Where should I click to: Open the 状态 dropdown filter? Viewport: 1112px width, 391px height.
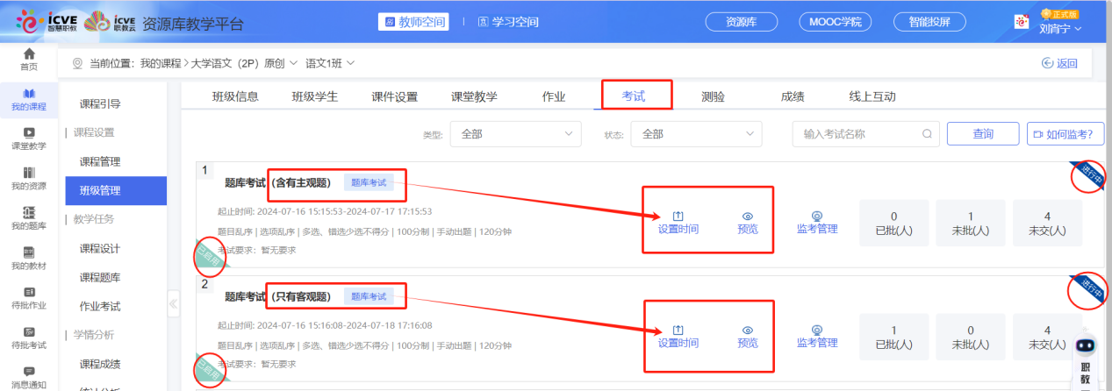pyautogui.click(x=698, y=134)
